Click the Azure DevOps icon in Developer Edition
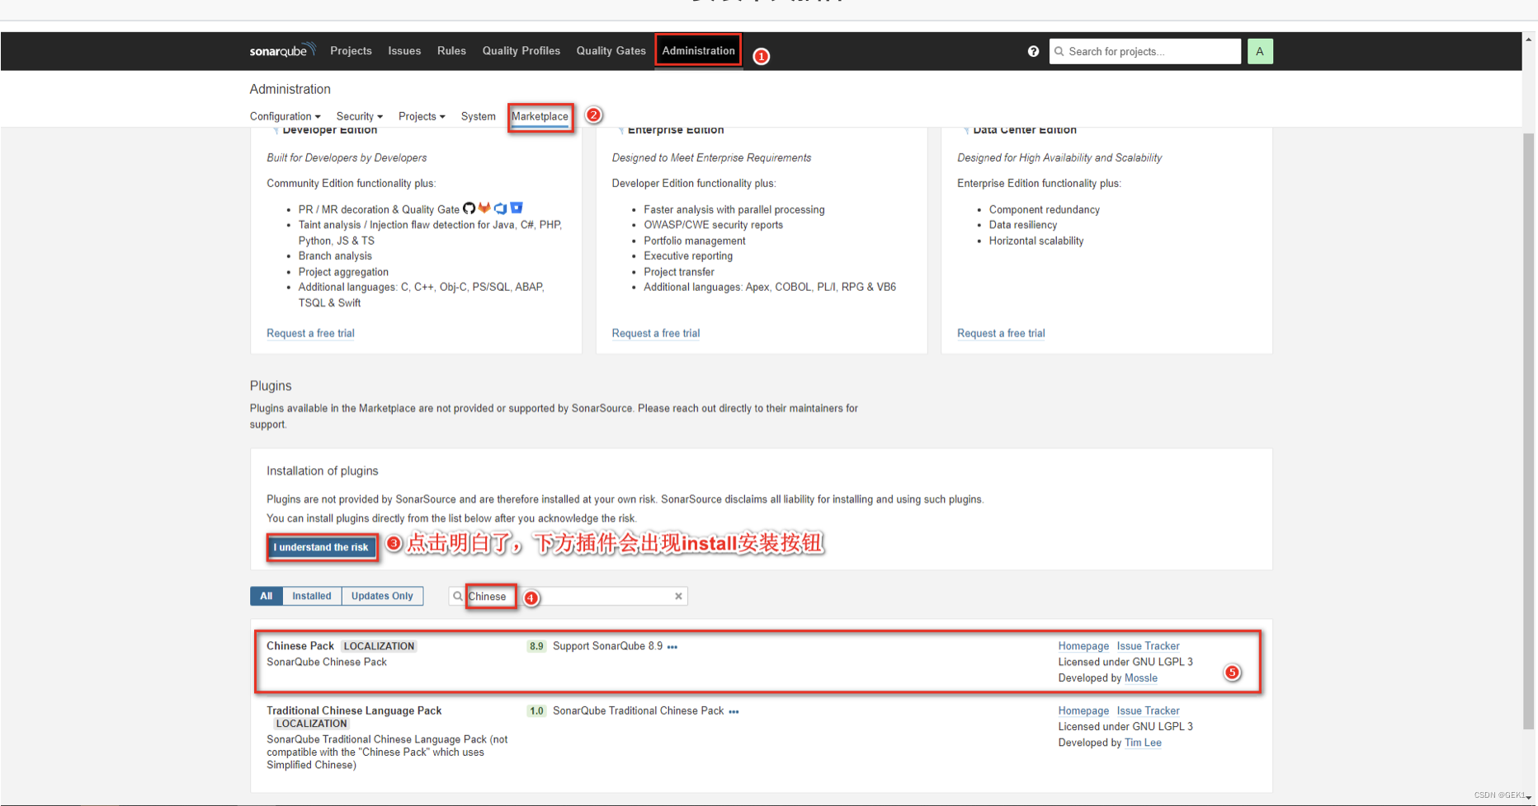Screen dimensions: 1538x806 pos(500,208)
